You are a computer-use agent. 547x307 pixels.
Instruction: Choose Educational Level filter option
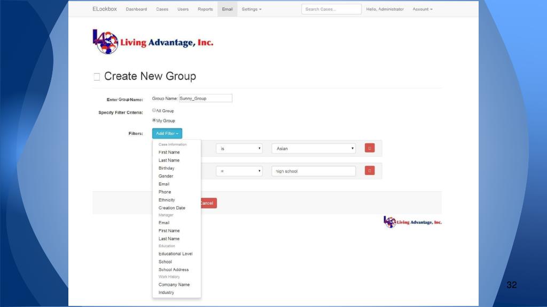click(176, 254)
